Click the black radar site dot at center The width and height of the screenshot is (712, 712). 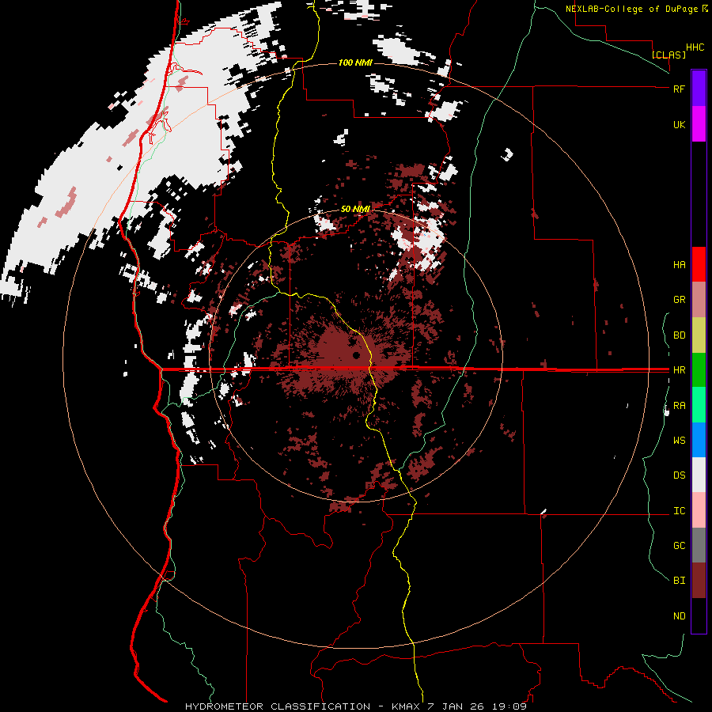pos(356,355)
